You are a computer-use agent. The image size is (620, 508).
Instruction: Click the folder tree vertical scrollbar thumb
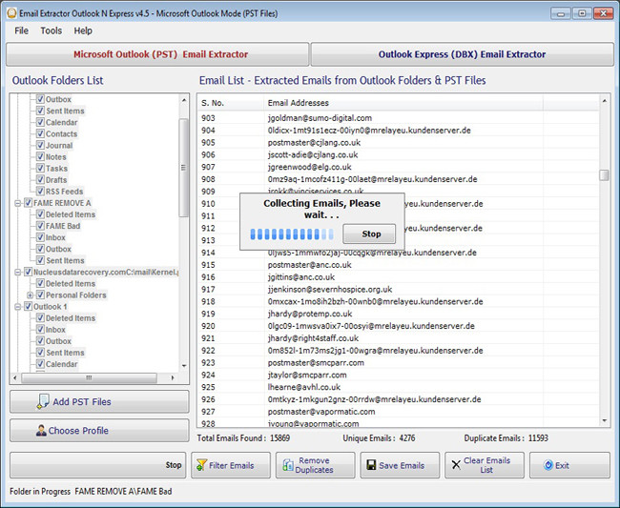tap(183, 168)
